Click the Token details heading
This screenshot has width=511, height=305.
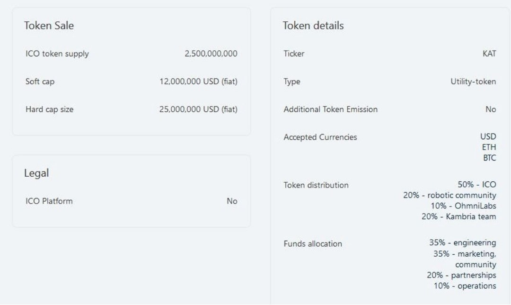[x=313, y=26]
